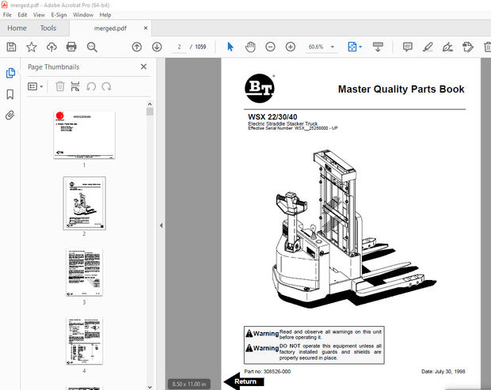
Task: Close the Page Thumbnails panel
Action: pyautogui.click(x=143, y=66)
